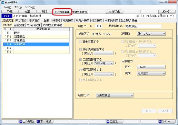The height and width of the screenshot is (125, 178).
Task: Switch to the 製品製造原価 tab
Action: (129, 21)
